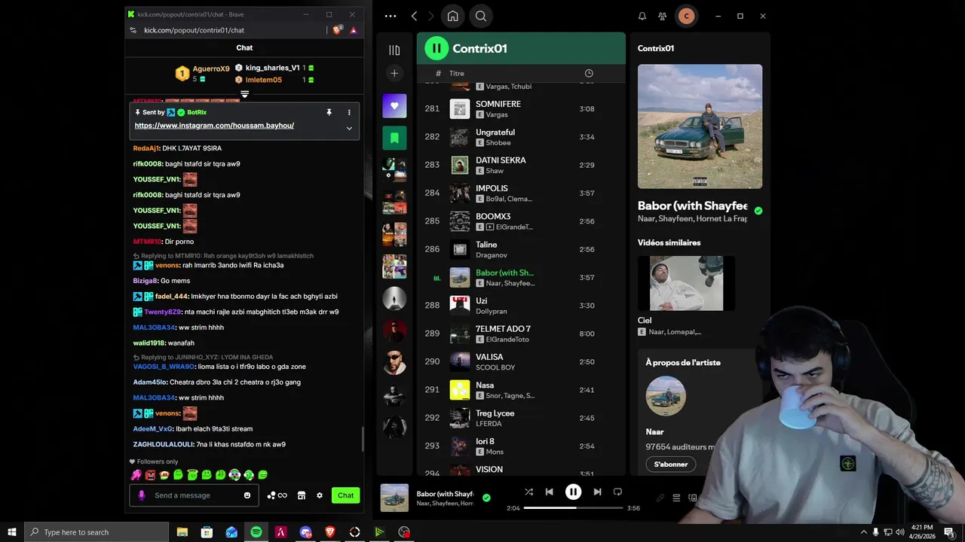The height and width of the screenshot is (542, 965).
Task: Open connect to device icon in Spotify
Action: 692,498
